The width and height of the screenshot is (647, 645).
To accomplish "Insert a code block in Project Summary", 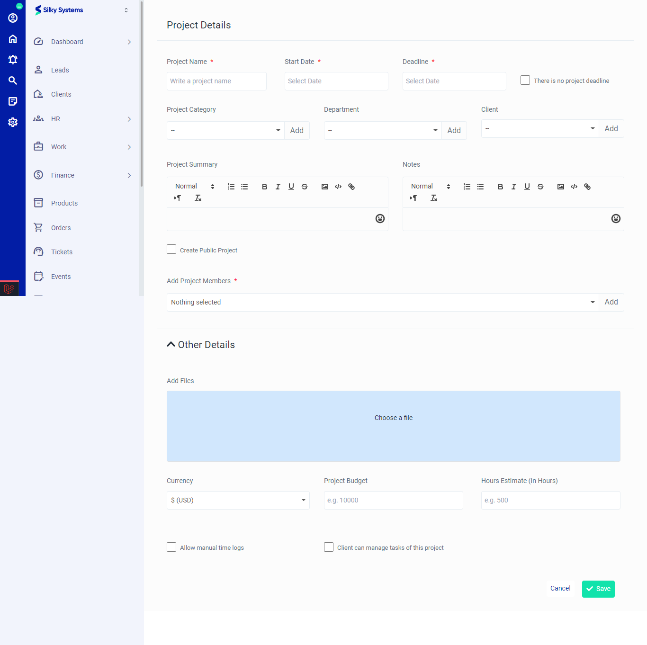I will pos(338,186).
